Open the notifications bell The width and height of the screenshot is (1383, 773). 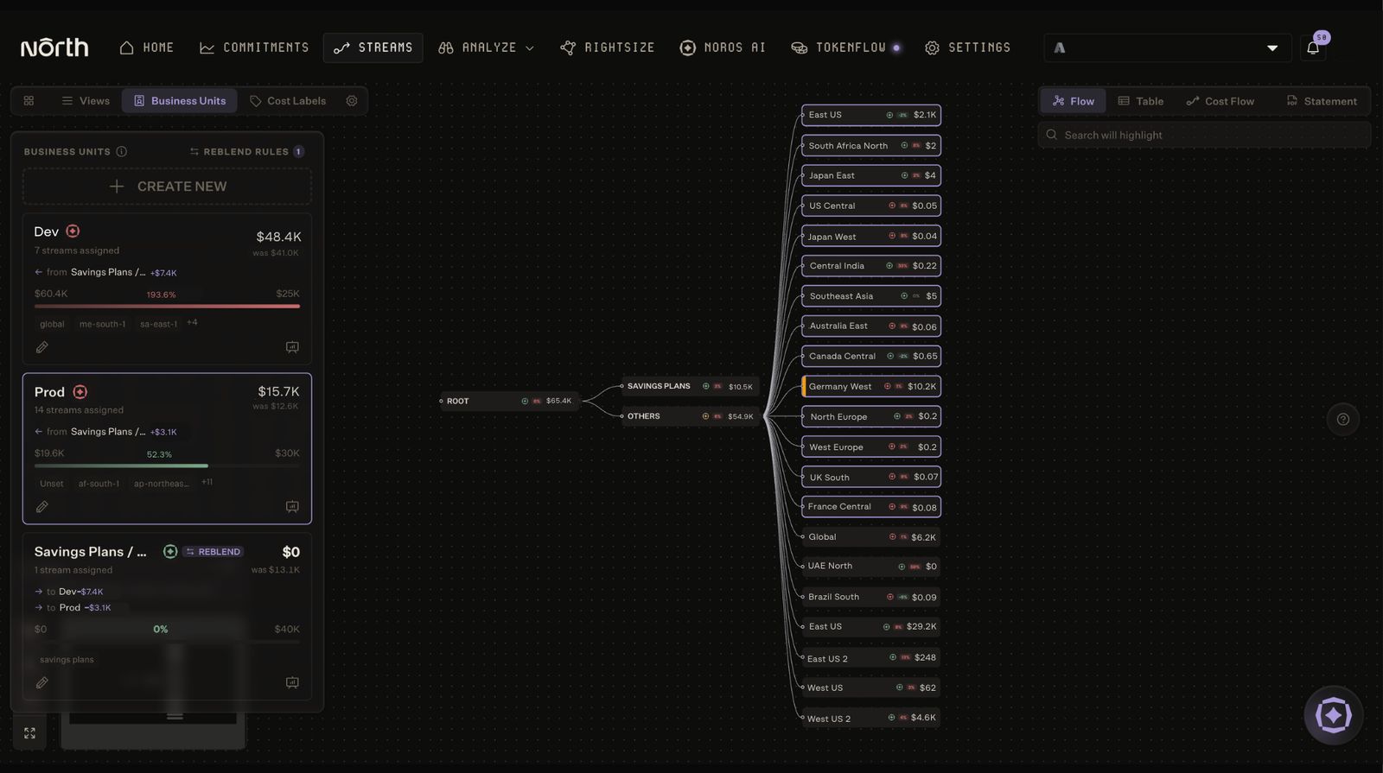(x=1313, y=48)
